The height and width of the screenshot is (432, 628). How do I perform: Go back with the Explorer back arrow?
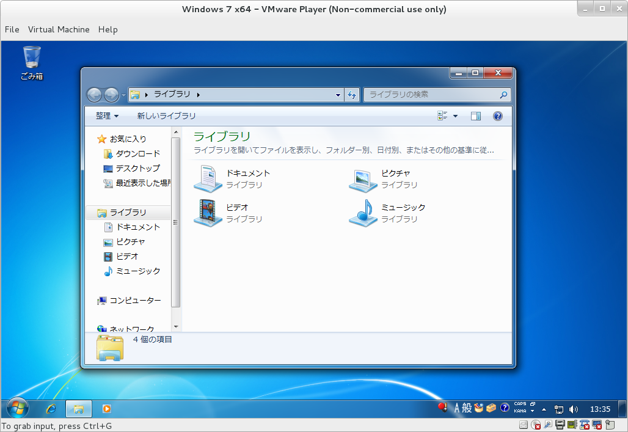coord(95,95)
